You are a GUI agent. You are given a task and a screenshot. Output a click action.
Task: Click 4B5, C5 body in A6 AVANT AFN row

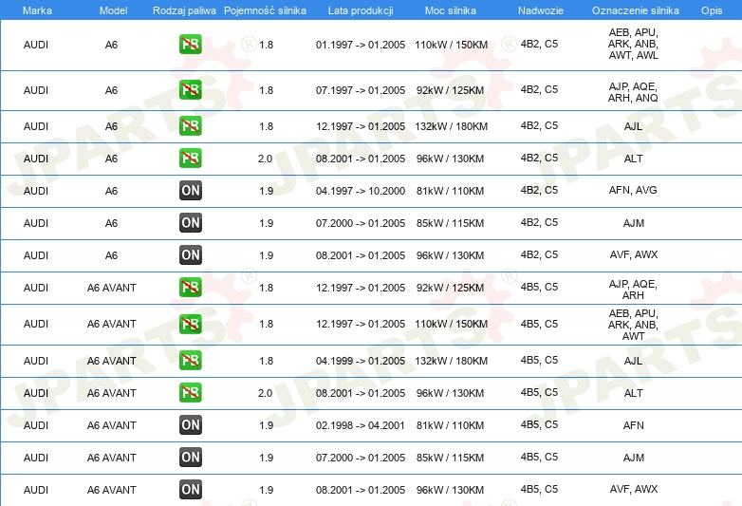(x=539, y=424)
